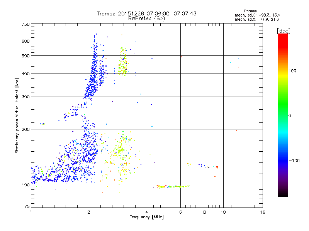Click the plot title 'Tromsø 20151226 07:06:00-07:07:43'
Image resolution: width=309 pixels, height=231 pixels.
point(146,13)
